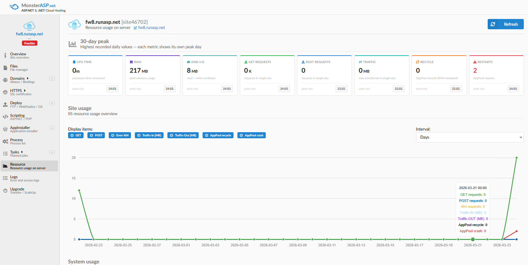
Task: Expand the Deploy section toggle button
Action: [x=52, y=103]
